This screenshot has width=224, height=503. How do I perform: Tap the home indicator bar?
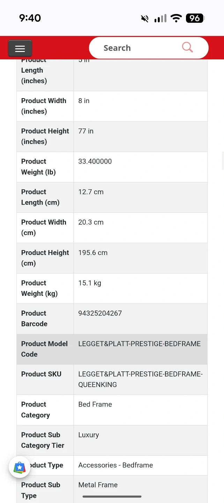coord(112,496)
